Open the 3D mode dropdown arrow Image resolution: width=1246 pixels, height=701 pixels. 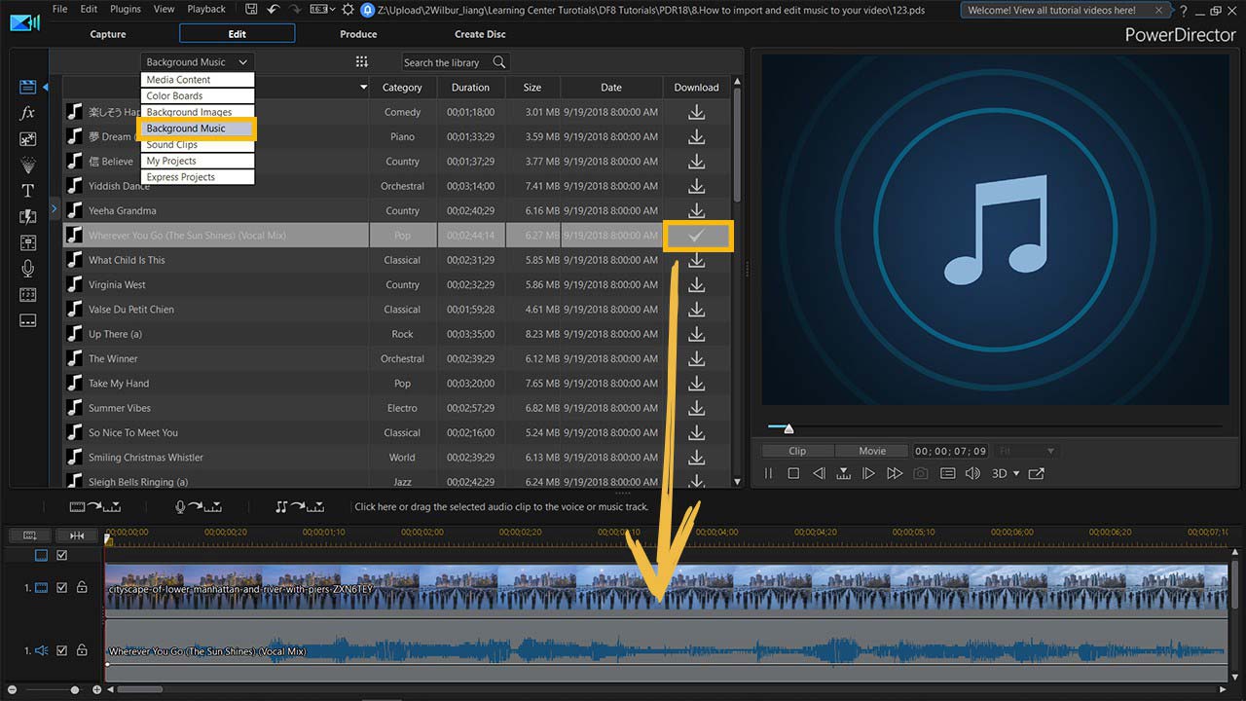pos(1016,474)
